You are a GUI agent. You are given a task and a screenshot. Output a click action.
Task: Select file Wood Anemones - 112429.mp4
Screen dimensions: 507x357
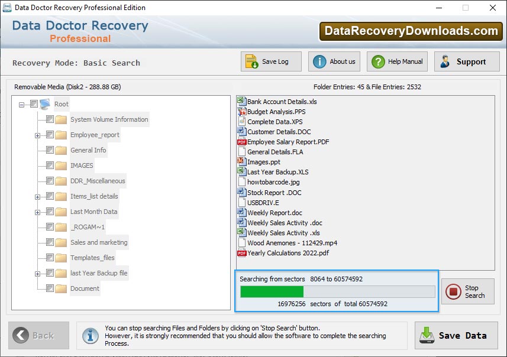coord(292,243)
